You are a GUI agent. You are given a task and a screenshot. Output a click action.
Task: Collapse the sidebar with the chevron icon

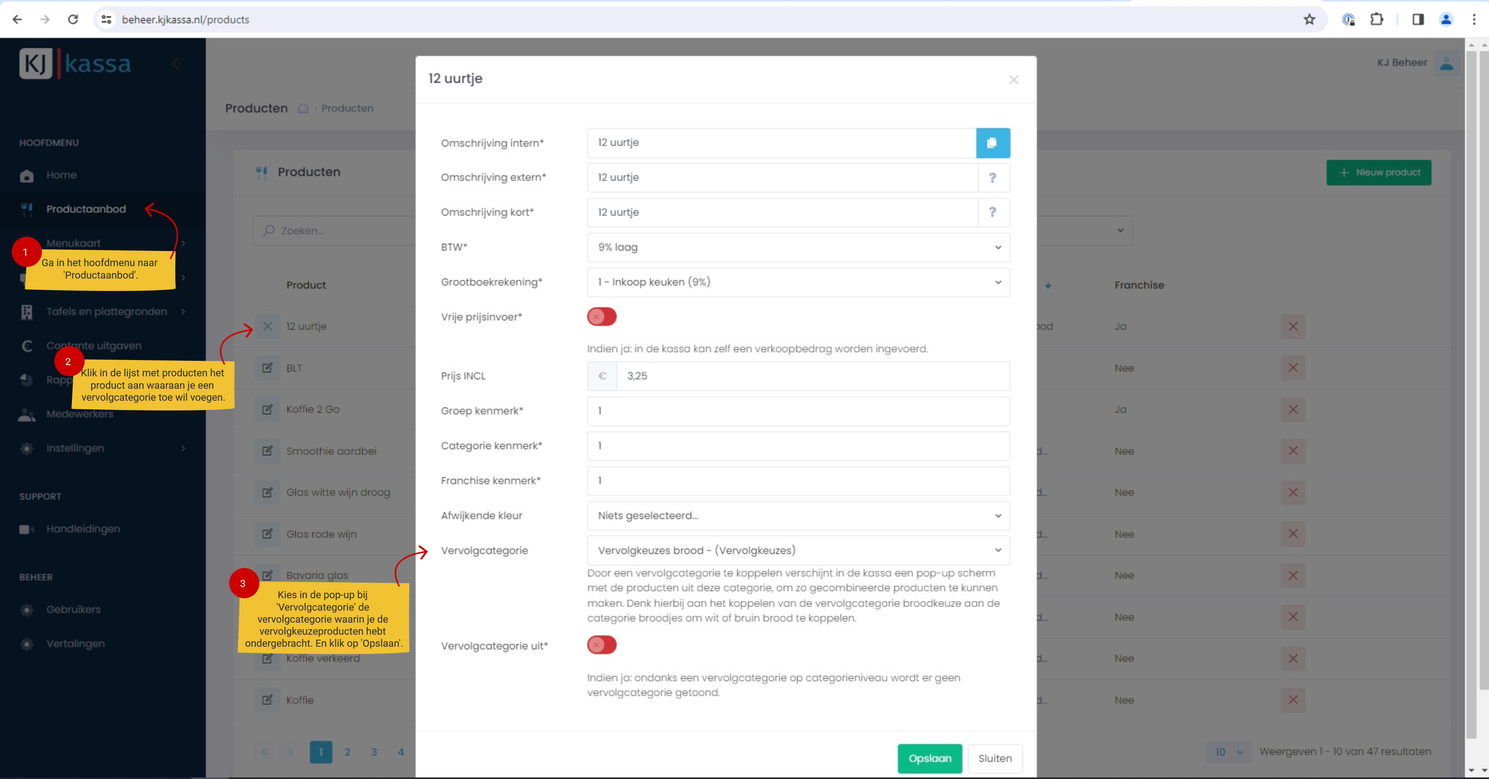[176, 64]
